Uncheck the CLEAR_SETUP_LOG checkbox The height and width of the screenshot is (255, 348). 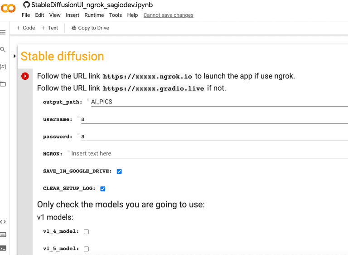point(103,189)
